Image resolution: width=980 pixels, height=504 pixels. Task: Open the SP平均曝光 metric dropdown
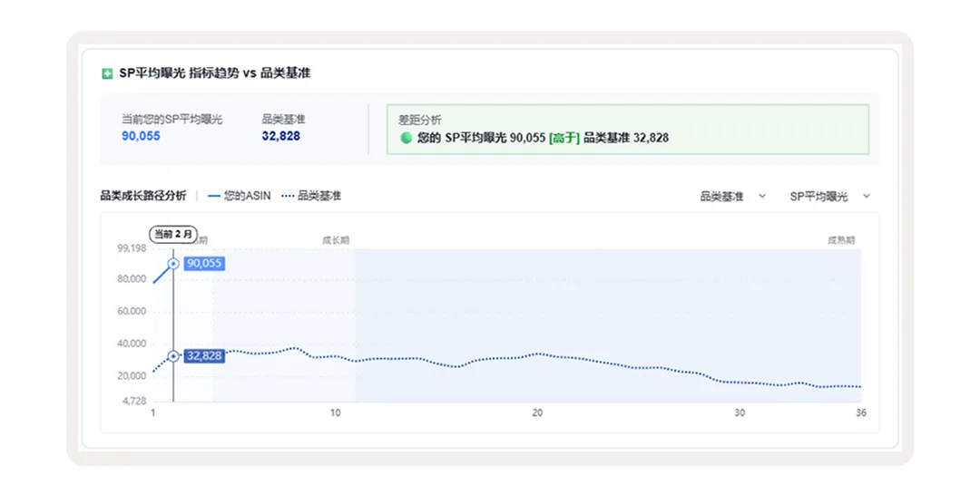pyautogui.click(x=829, y=196)
